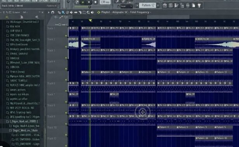The image size is (239, 147).
Task: Click the green playlist icon beside Playlist title
Action: (x=99, y=12)
